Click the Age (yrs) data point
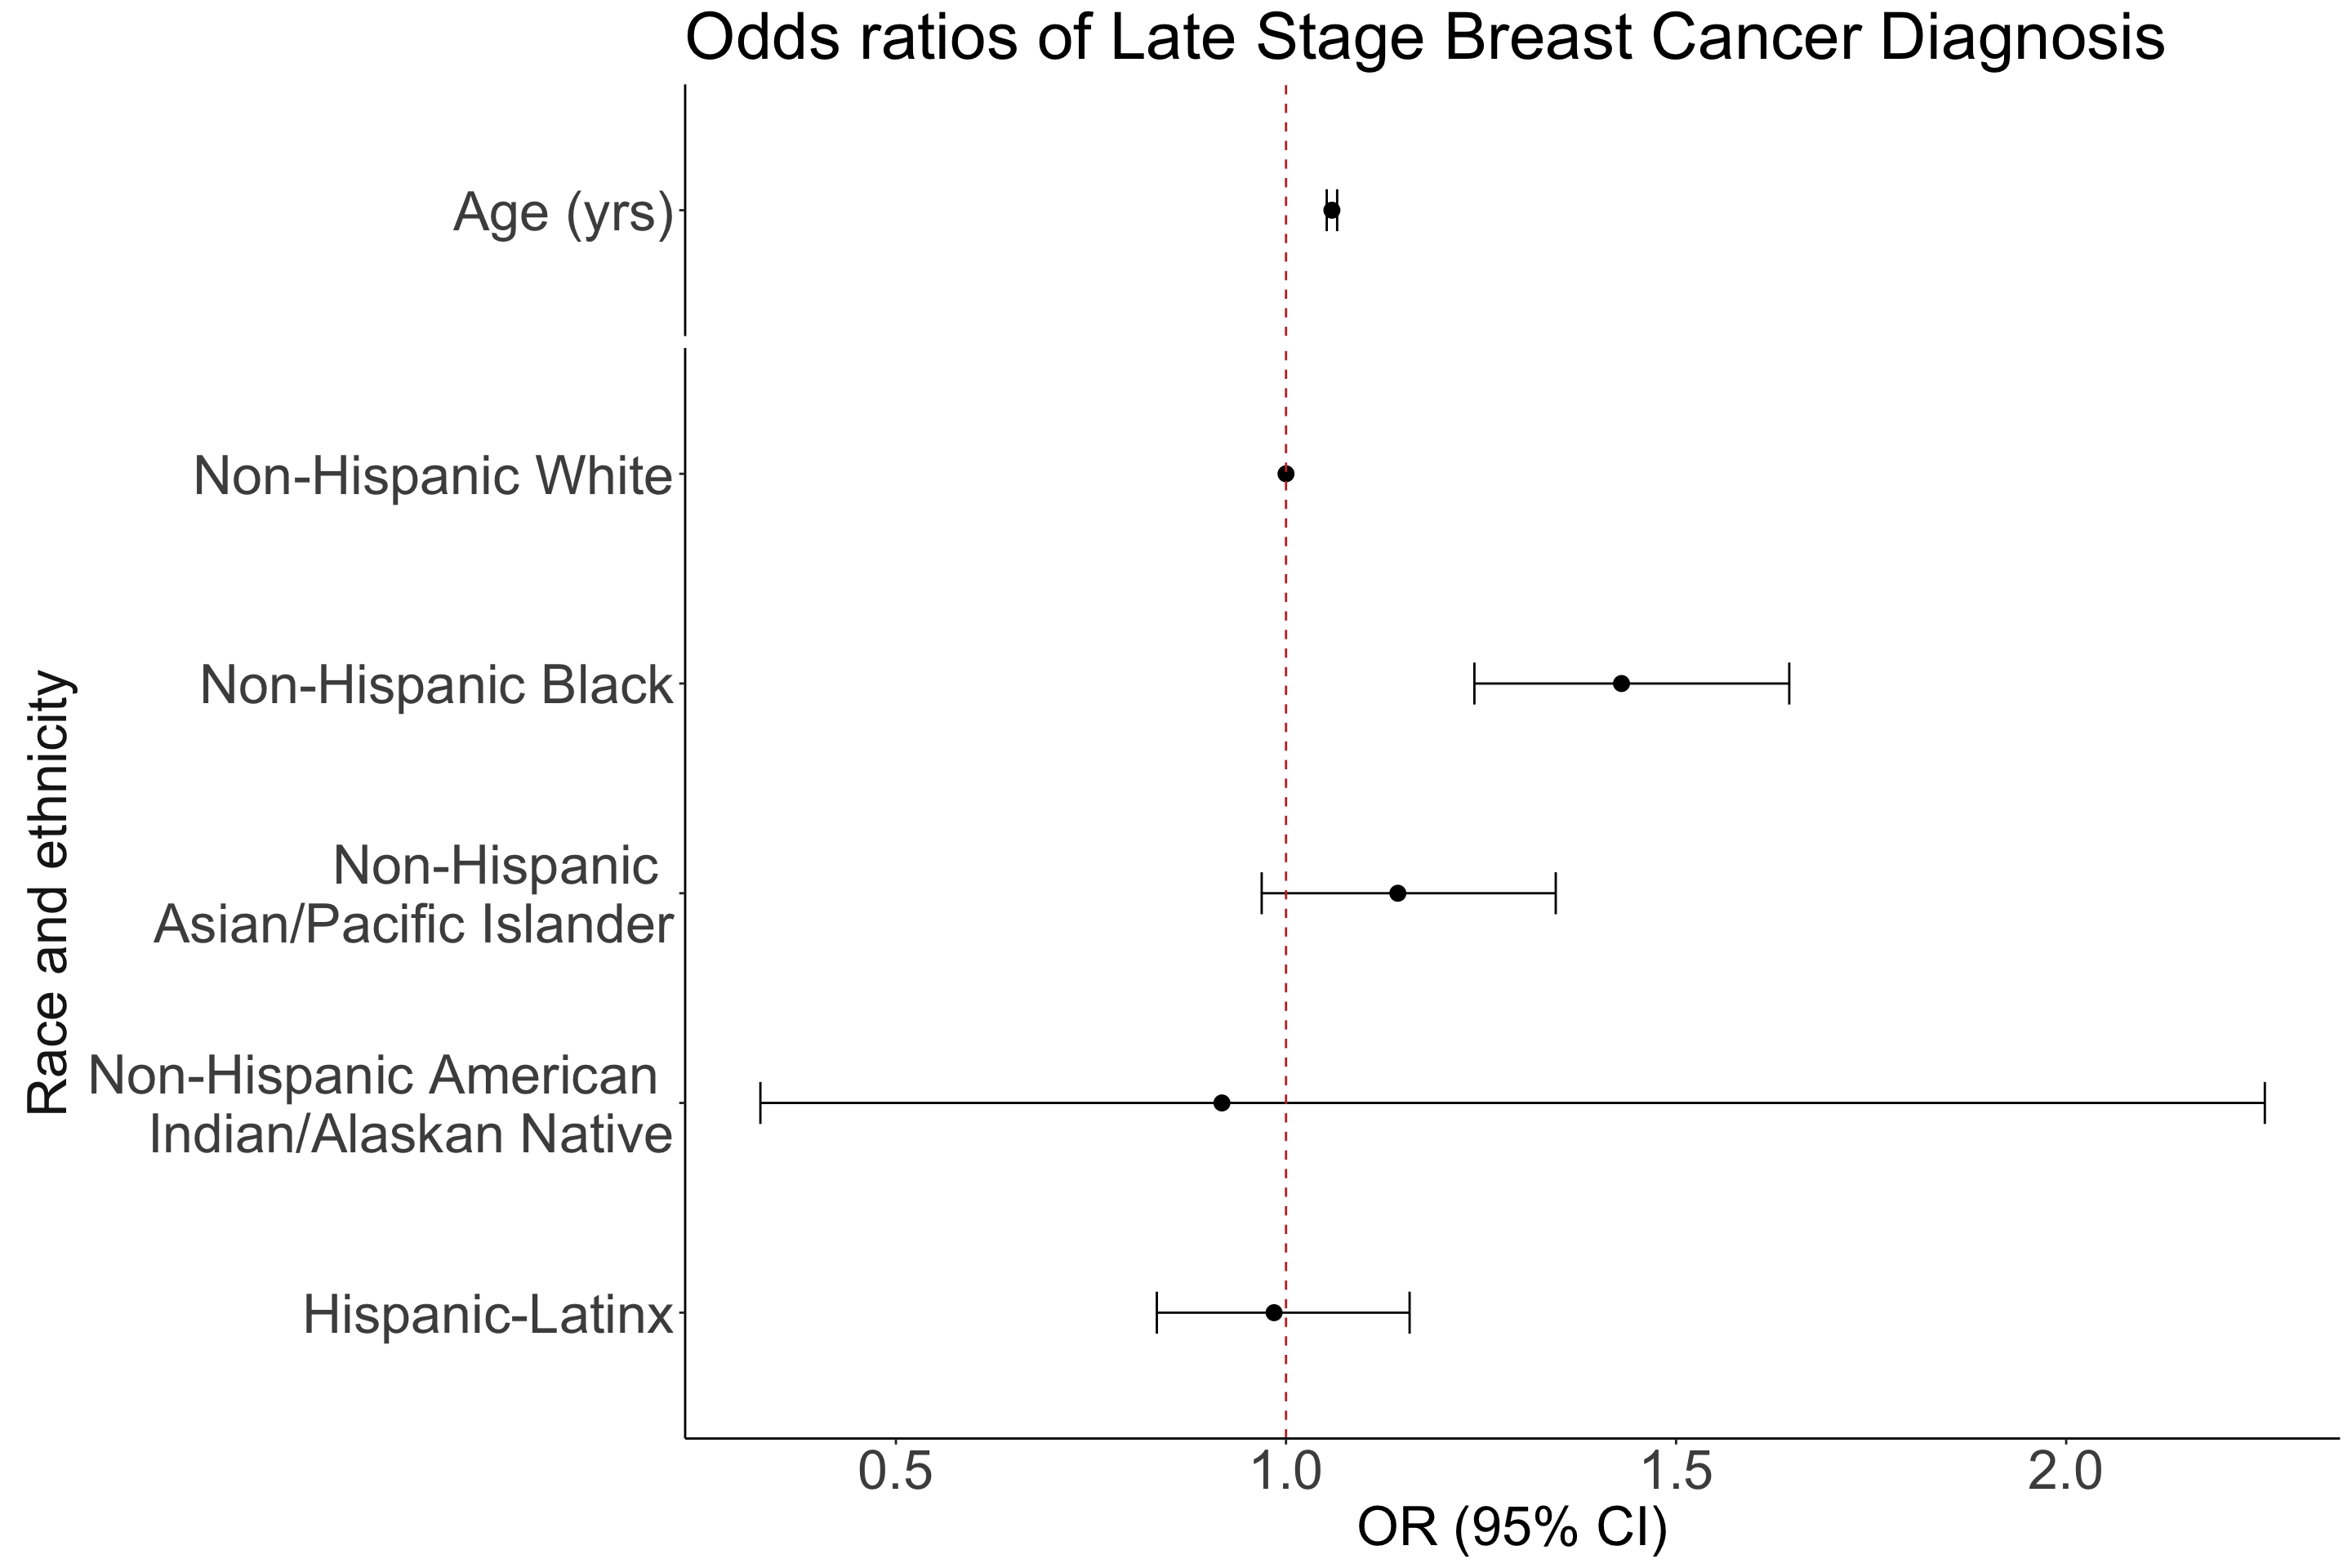The height and width of the screenshot is (1568, 2352). pos(1332,210)
